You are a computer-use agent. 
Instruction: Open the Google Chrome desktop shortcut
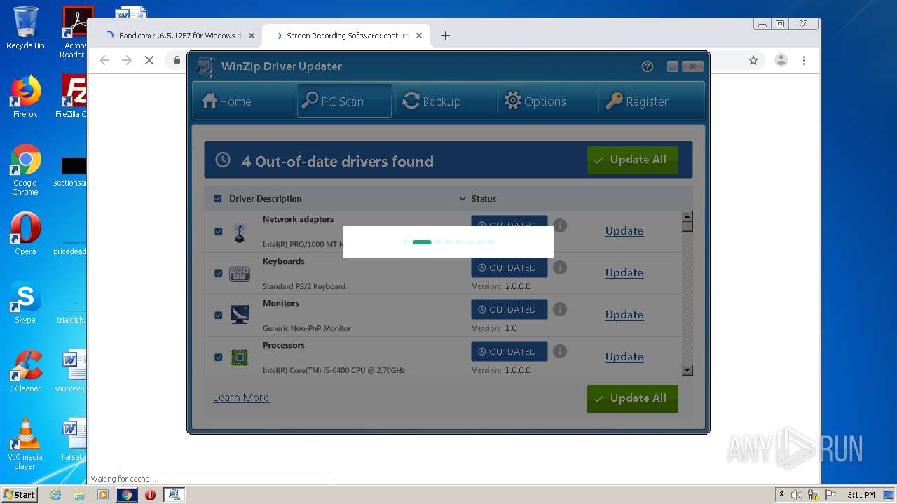tap(25, 169)
